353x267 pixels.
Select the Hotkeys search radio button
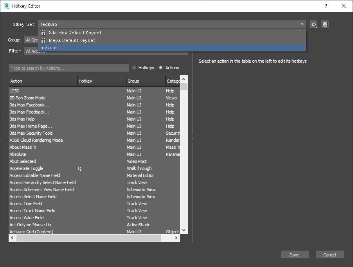(134, 68)
